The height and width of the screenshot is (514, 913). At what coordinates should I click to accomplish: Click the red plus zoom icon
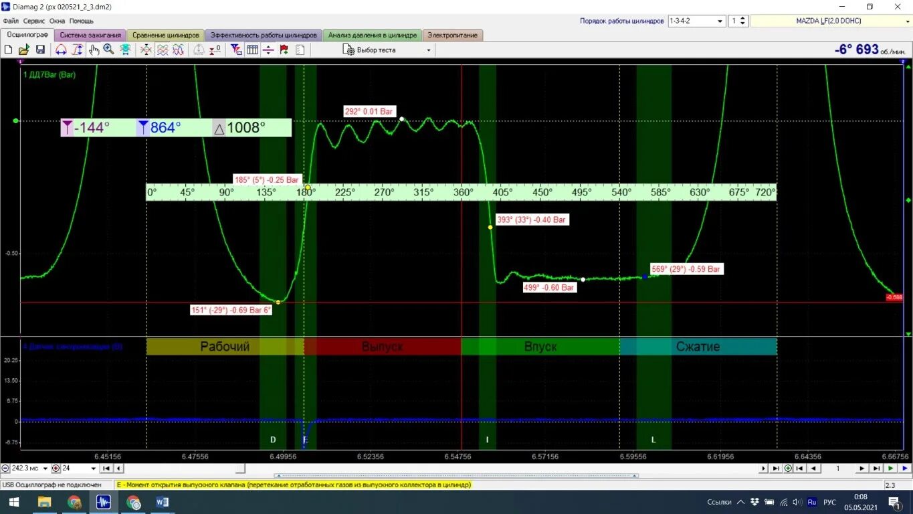coord(56,468)
